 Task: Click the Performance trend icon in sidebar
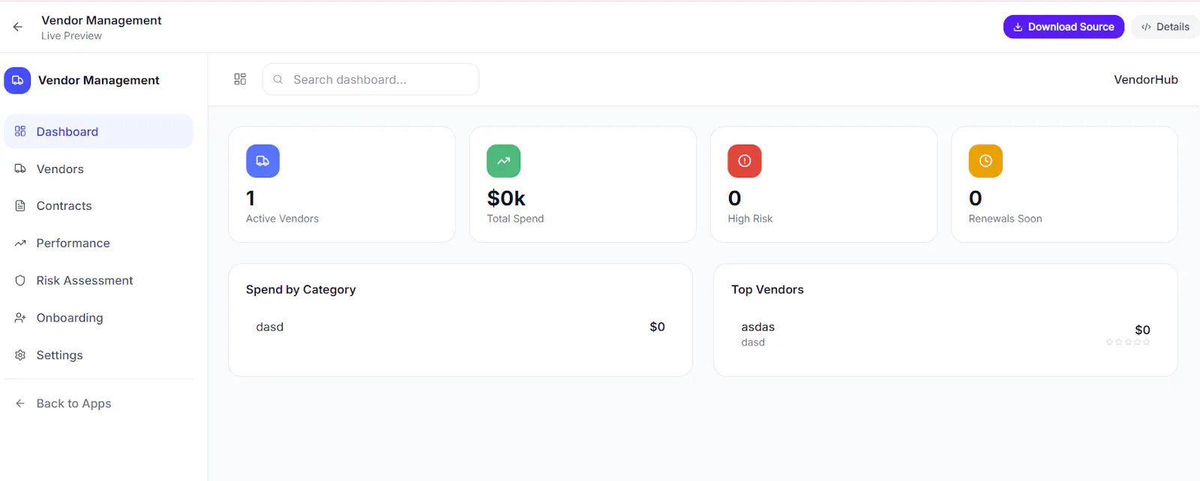(20, 243)
